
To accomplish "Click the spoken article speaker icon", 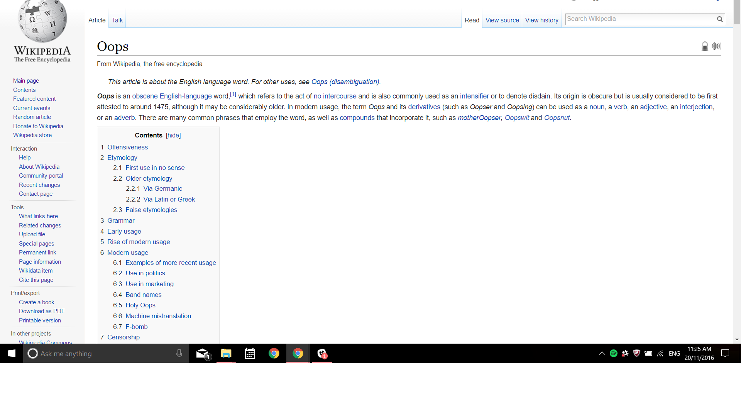I will pos(716,46).
